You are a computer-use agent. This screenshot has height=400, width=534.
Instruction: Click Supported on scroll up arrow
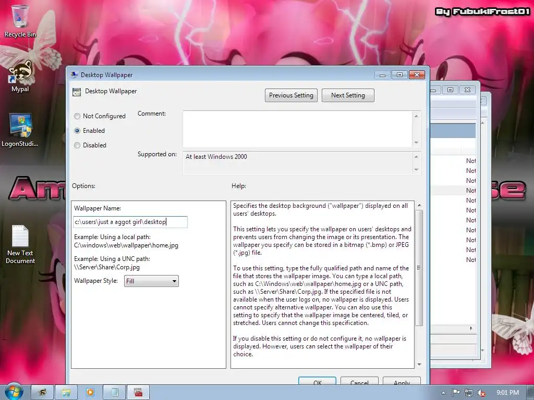pos(416,156)
